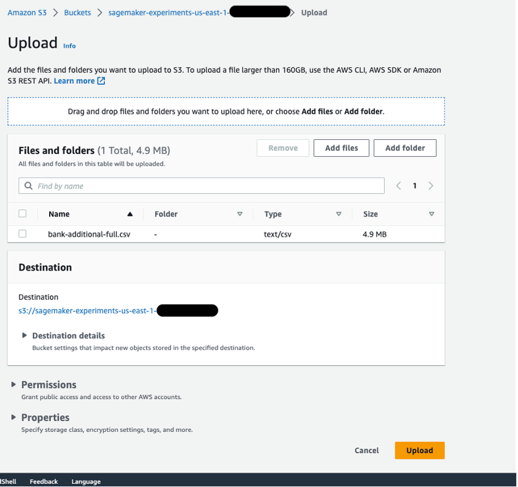The image size is (518, 487).
Task: Navigate to Buckets breadcrumb
Action: [77, 13]
